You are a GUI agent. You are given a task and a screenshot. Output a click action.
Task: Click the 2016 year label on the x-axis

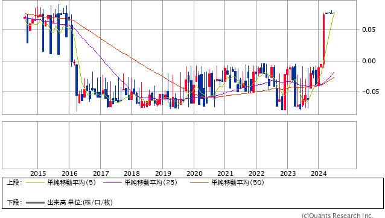(x=69, y=173)
